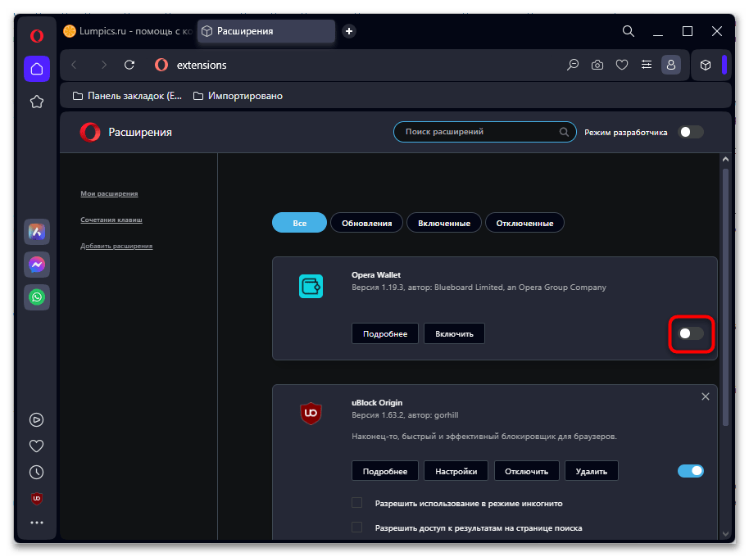Open a new tab with plus button

pos(349,31)
